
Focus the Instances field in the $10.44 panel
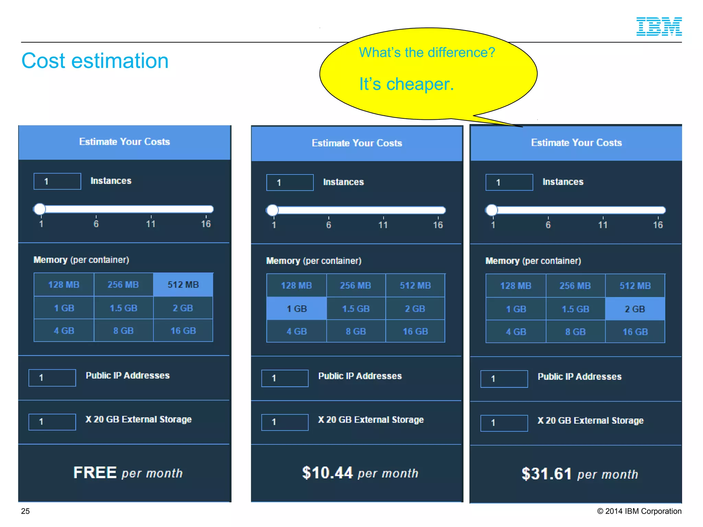click(x=290, y=183)
